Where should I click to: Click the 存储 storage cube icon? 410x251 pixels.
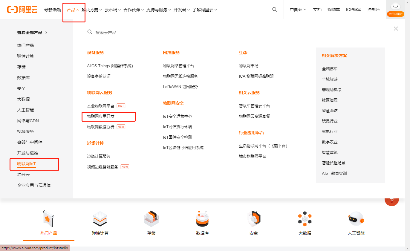click(151, 219)
